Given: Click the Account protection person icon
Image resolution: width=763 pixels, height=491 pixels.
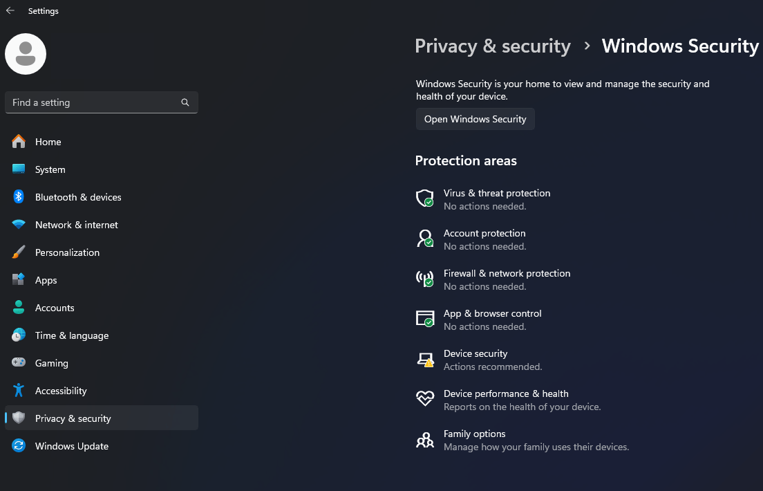Looking at the screenshot, I should coord(424,239).
